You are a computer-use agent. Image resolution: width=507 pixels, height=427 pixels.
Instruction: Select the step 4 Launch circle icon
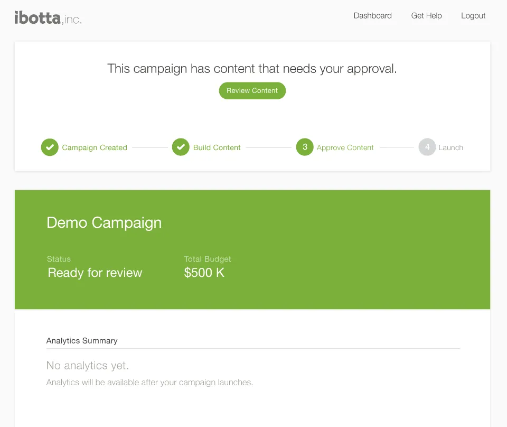427,147
